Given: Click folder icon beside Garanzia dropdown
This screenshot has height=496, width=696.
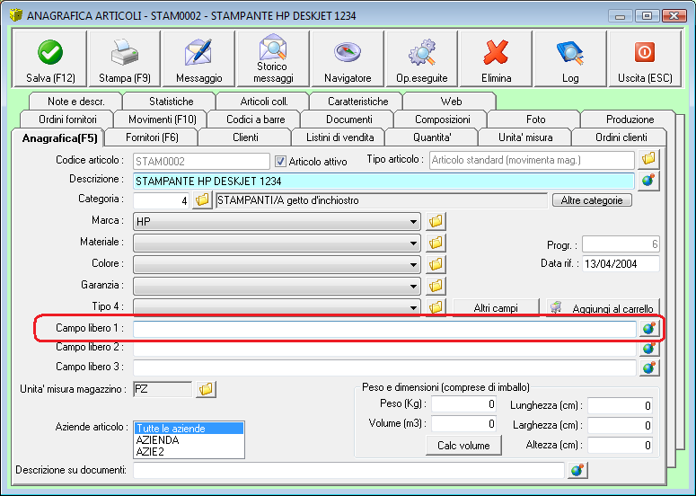Looking at the screenshot, I should (436, 286).
